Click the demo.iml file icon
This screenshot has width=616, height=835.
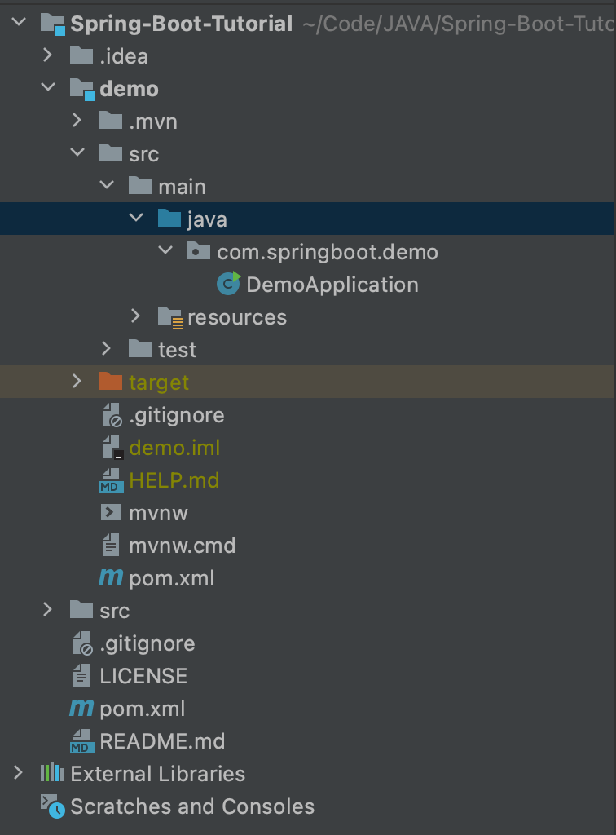[x=112, y=448]
